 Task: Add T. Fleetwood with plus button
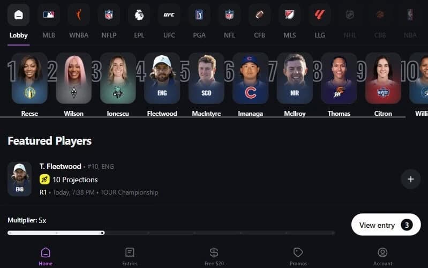410,179
